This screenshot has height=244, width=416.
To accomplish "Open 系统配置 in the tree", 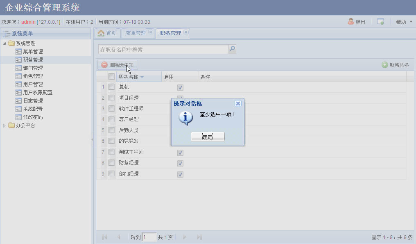I will [x=33, y=109].
